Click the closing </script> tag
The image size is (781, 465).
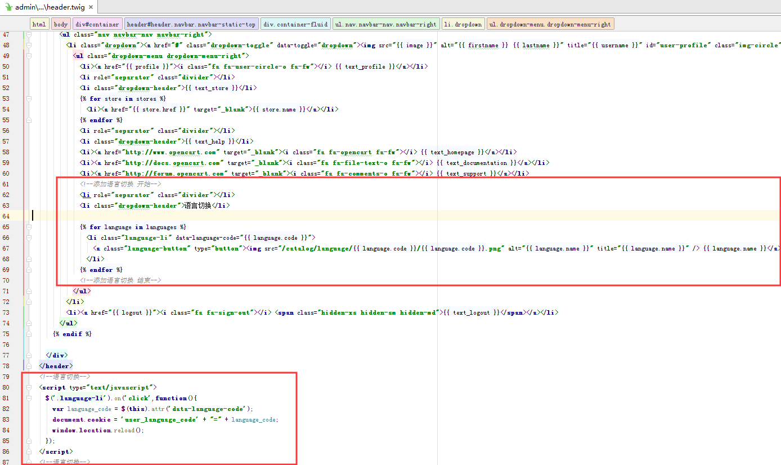(x=56, y=451)
